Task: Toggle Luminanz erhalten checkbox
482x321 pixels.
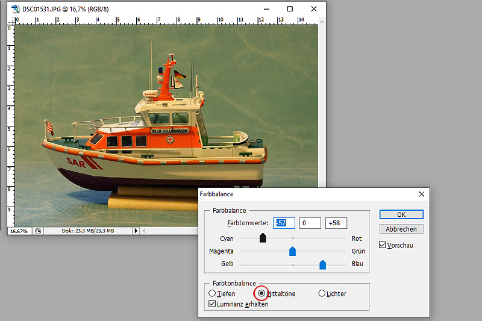Action: click(212, 304)
